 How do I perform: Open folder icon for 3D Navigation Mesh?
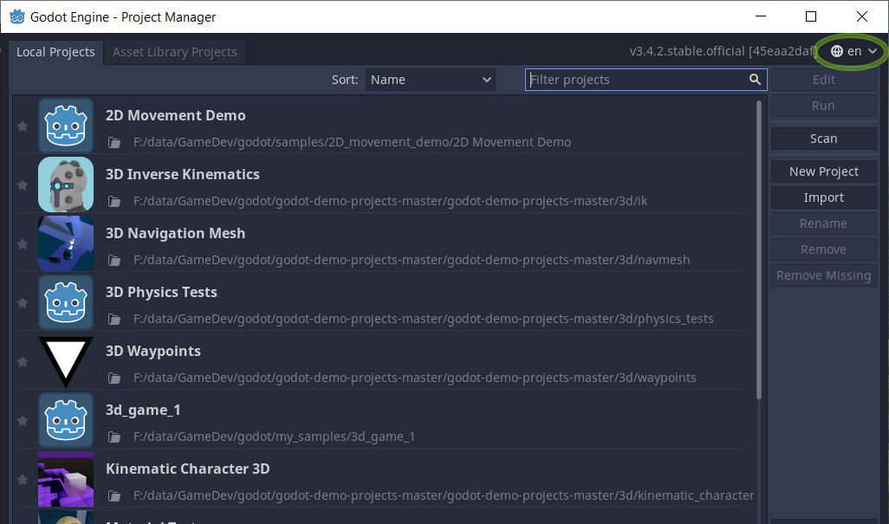pos(114,260)
